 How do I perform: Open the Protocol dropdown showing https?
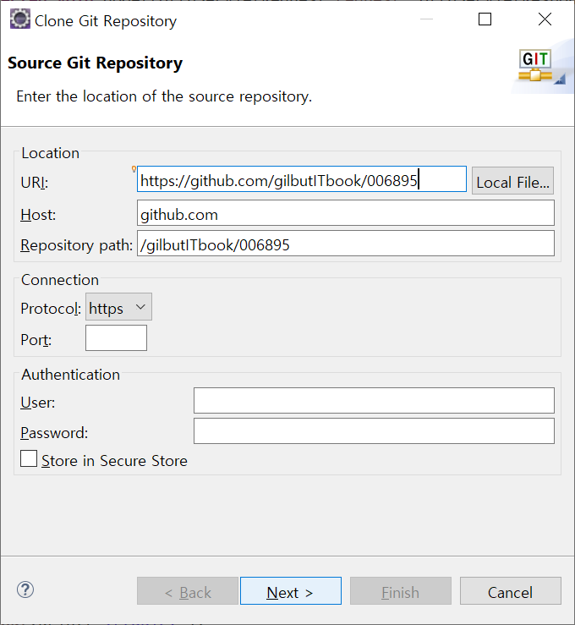coord(118,307)
